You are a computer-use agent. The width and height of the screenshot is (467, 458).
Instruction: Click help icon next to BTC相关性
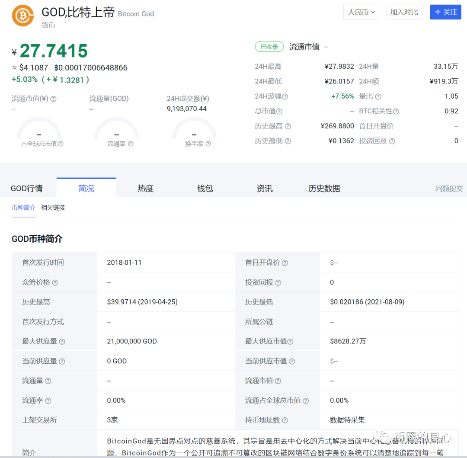point(396,112)
